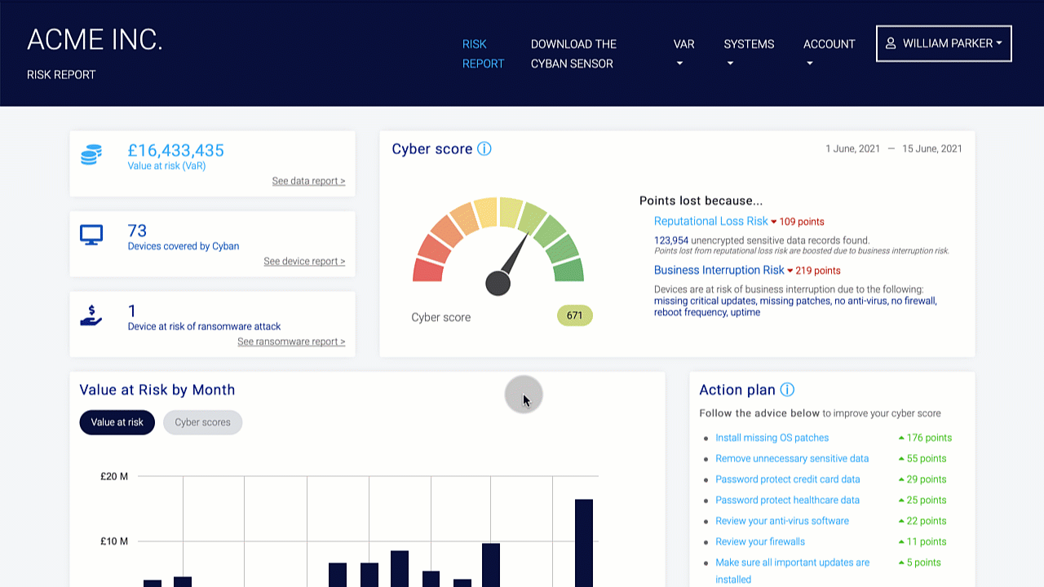Open Action plan info icon
This screenshot has height=587, width=1044.
point(787,390)
